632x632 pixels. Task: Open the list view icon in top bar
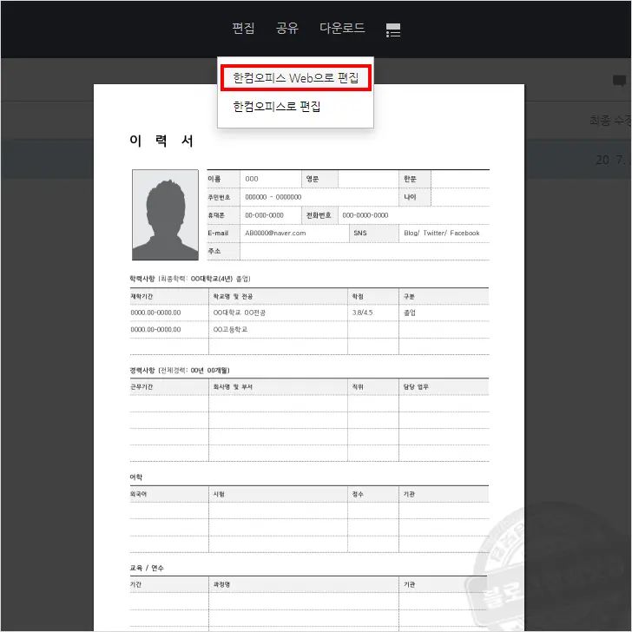pyautogui.click(x=393, y=30)
